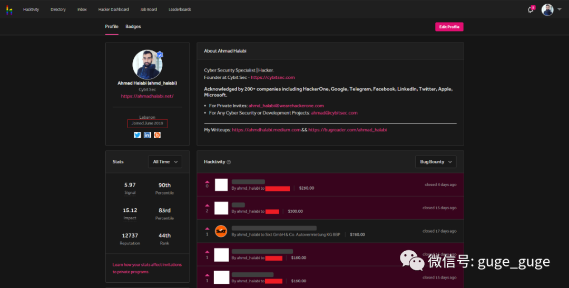The image size is (569, 288).
Task: Open the notifications bell icon
Action: [531, 10]
